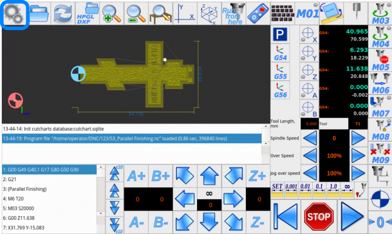Jog A+ axis
The width and height of the screenshot is (392, 234).
click(136, 176)
